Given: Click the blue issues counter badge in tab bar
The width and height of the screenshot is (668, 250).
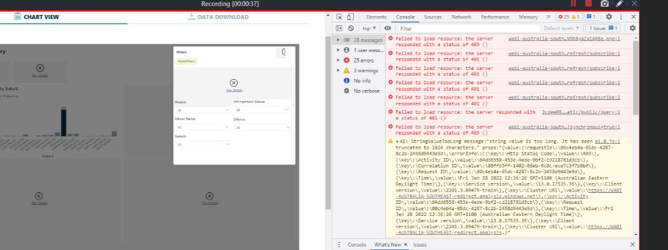Looking at the screenshot, I should 591,17.
